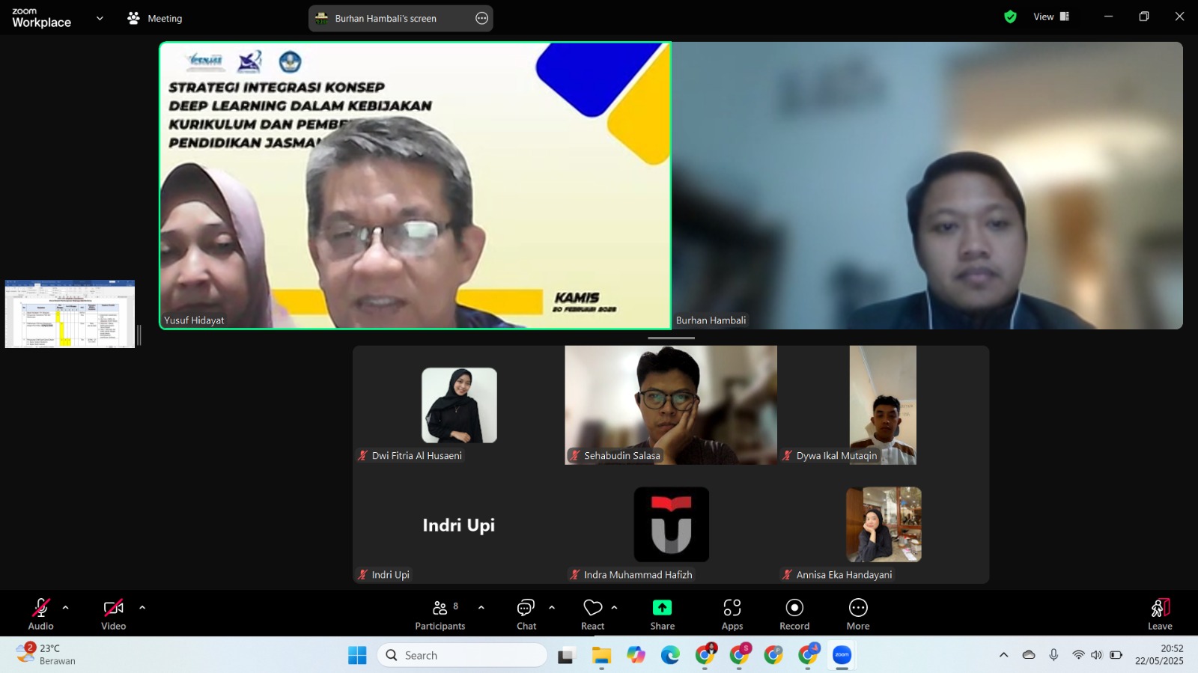The width and height of the screenshot is (1198, 673).
Task: Switch to the Meeting tab
Action: [155, 18]
